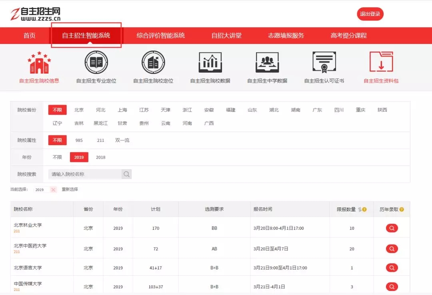Click the 自主招生专业定位 book icon
The image size is (432, 295).
tap(96, 63)
